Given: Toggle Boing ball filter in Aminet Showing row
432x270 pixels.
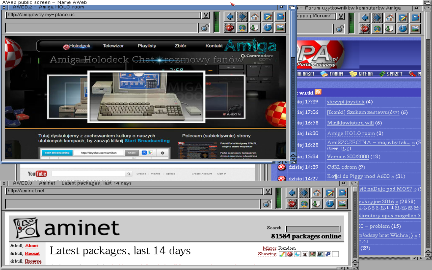Looking at the screenshot, I should point(290,254).
